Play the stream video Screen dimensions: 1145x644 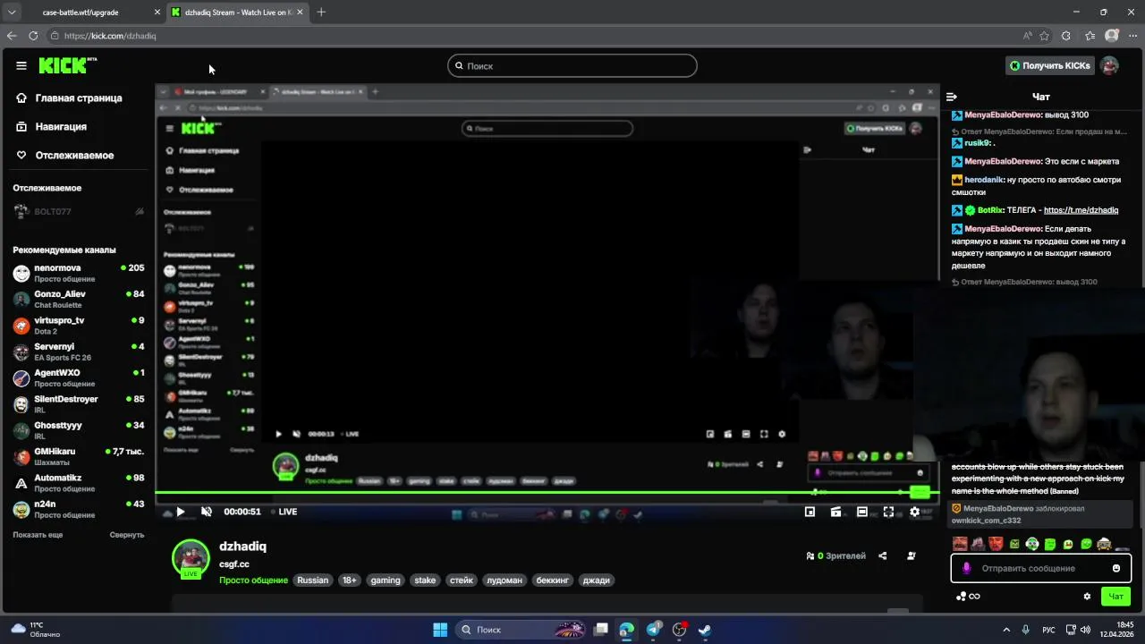click(180, 512)
